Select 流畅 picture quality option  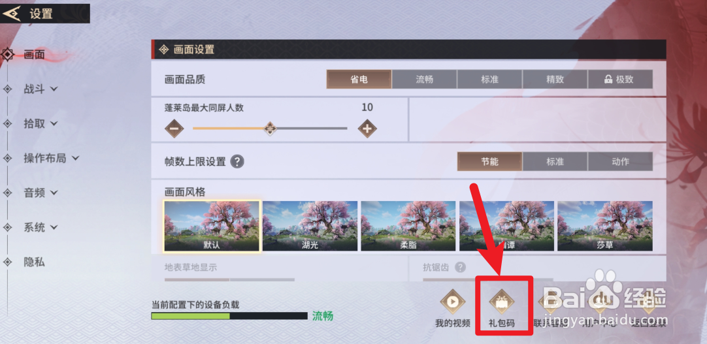(x=424, y=79)
